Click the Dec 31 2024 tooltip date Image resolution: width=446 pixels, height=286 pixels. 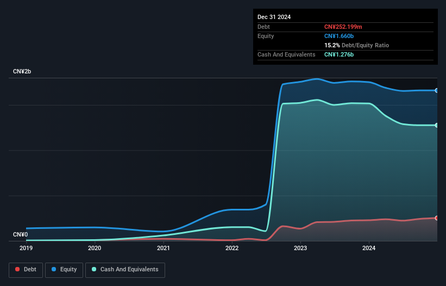[x=274, y=17]
